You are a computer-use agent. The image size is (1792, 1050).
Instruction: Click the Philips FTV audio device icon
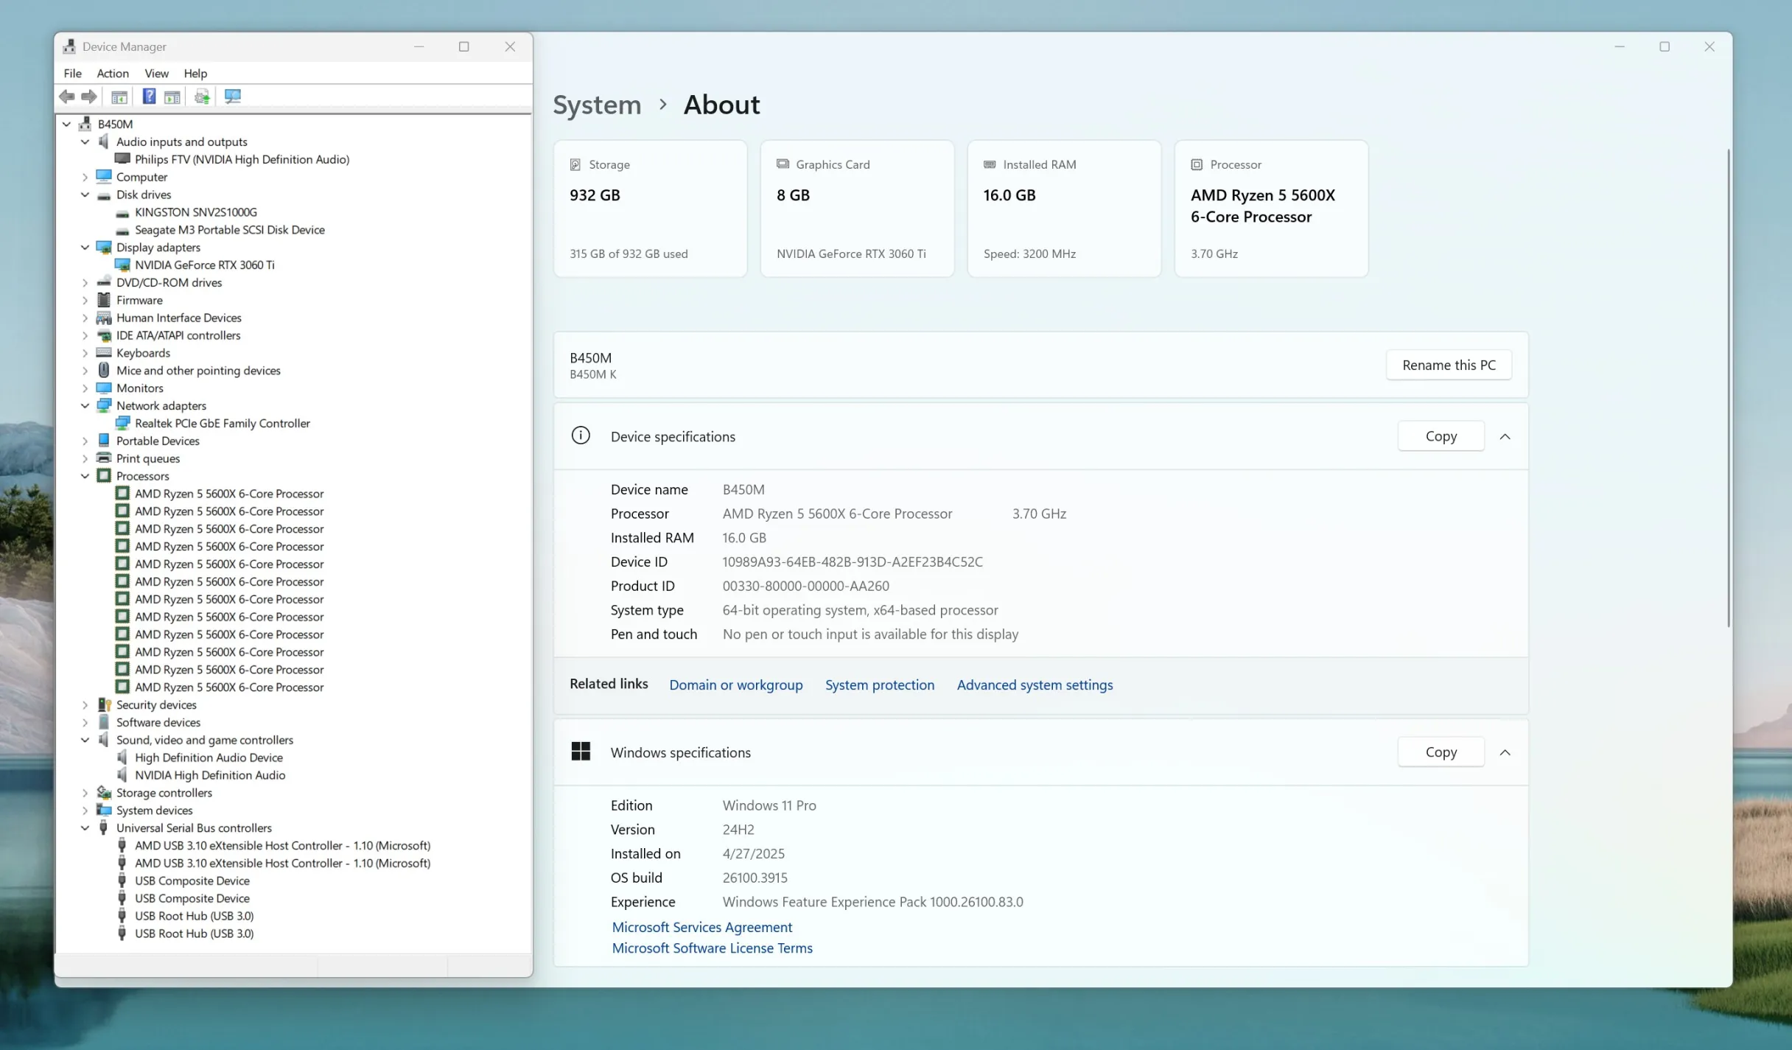122,159
